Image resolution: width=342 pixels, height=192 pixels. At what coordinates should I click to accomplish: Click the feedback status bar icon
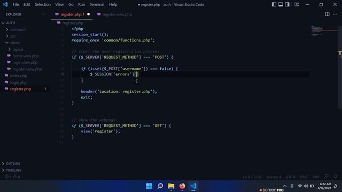(x=327, y=177)
